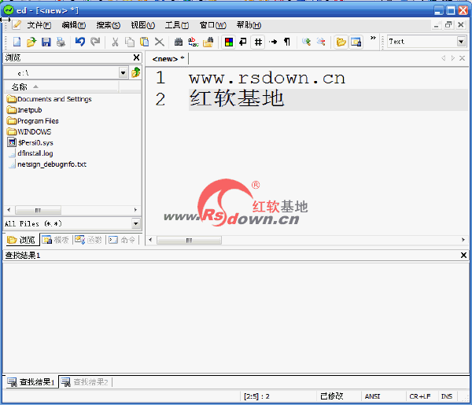Toggle the browse folder panel button
Image resolution: width=472 pixels, height=405 pixels.
tap(341, 42)
